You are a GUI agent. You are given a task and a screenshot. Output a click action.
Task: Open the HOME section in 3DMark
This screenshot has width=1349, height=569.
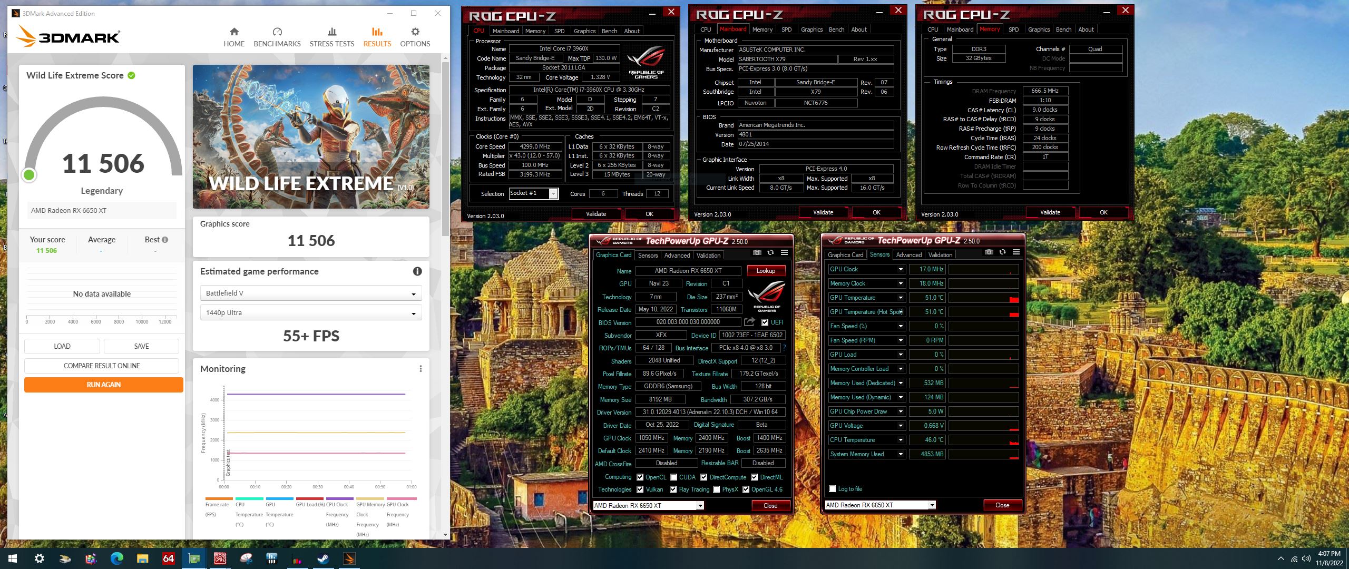coord(234,37)
